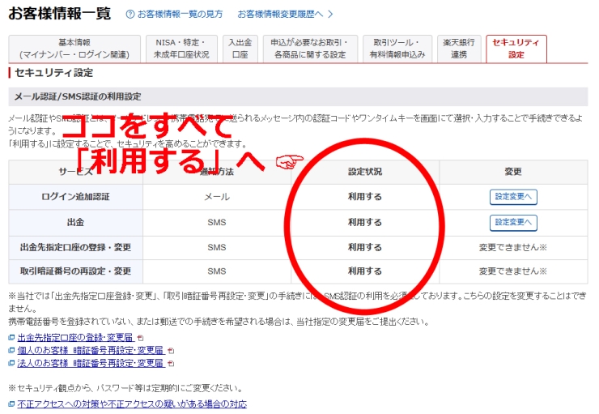Open the 楽天銀行連携 tab
599x414 pixels.
[459, 49]
